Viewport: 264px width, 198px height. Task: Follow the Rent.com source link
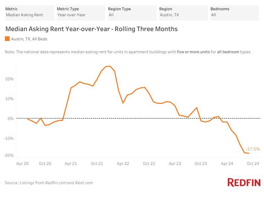(84, 183)
